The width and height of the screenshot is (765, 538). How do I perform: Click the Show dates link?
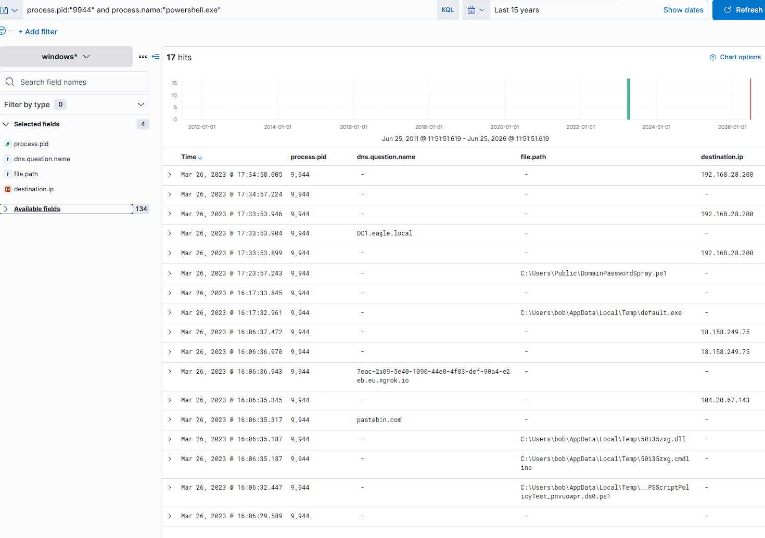click(x=683, y=10)
